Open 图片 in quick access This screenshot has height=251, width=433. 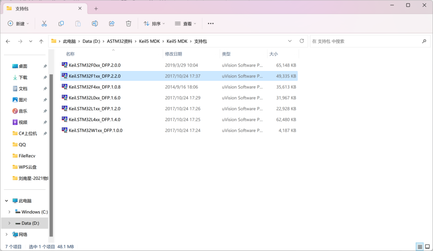tap(23, 100)
